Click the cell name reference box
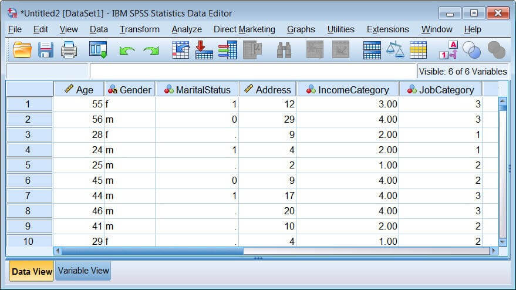The width and height of the screenshot is (516, 290). tap(48, 71)
